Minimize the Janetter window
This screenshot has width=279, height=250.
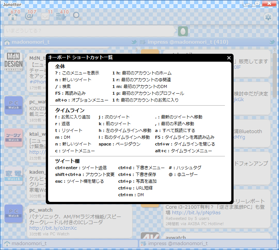[x=248, y=4]
